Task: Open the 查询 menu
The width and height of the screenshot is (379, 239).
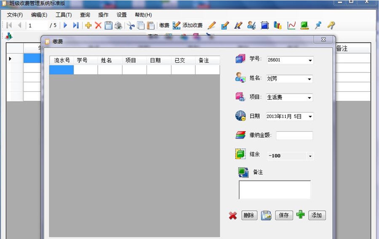Action: (x=85, y=15)
